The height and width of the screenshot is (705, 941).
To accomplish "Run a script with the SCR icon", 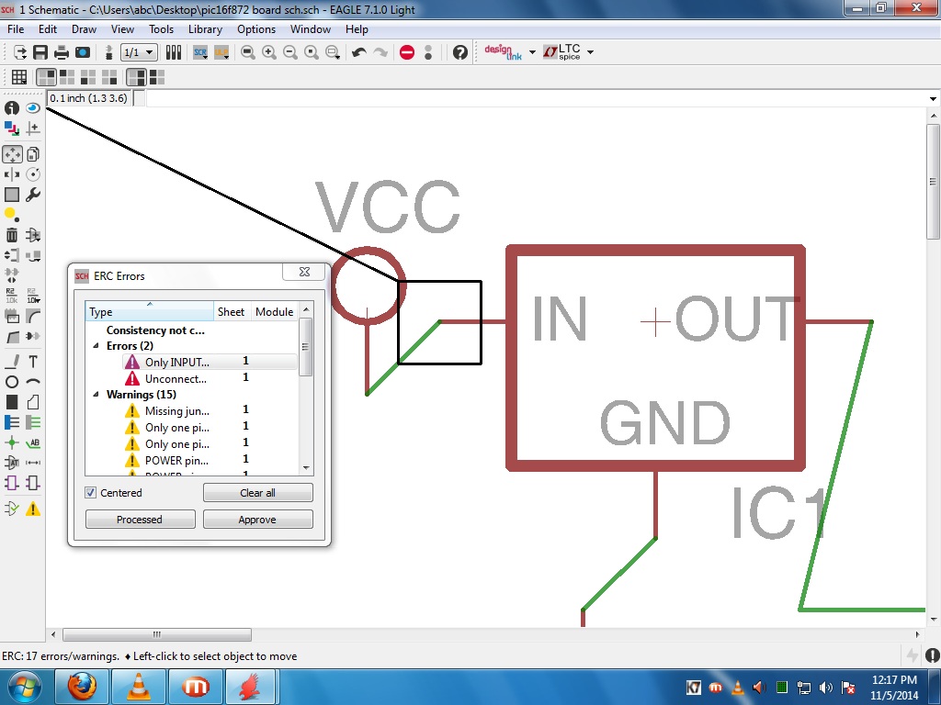I will 200,52.
